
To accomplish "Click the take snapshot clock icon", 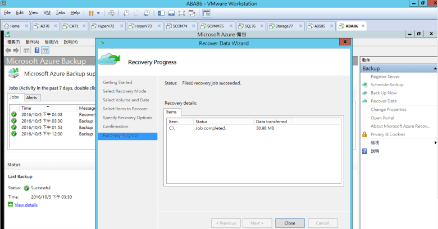I will [x=126, y=12].
